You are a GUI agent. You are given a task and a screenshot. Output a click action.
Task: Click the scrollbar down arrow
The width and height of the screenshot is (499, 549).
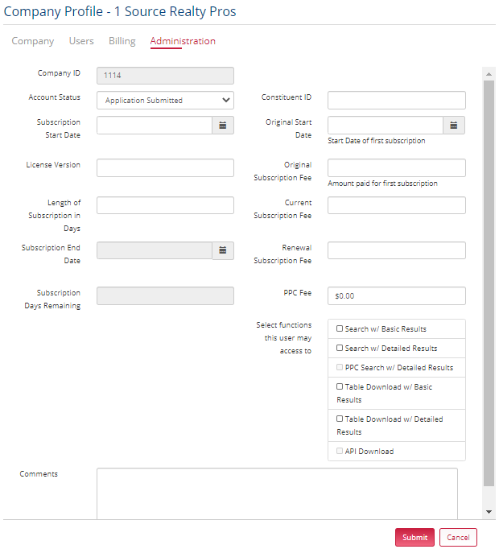point(489,512)
